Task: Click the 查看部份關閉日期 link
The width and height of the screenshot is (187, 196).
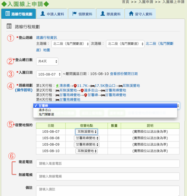Action: (x=124, y=74)
